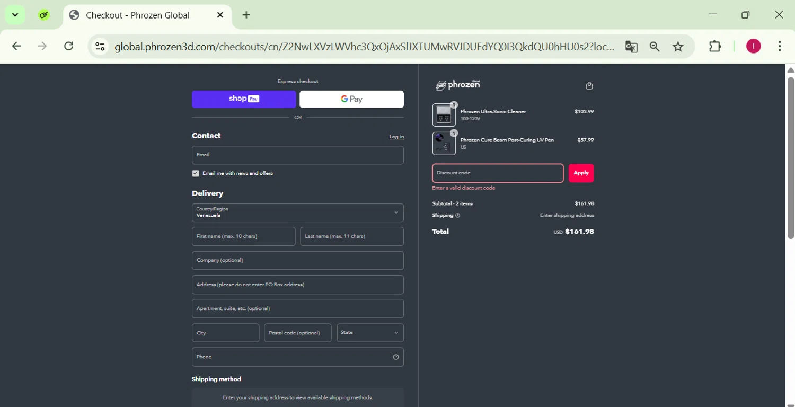
Task: Uncheck Email me with news and offers
Action: tap(196, 174)
